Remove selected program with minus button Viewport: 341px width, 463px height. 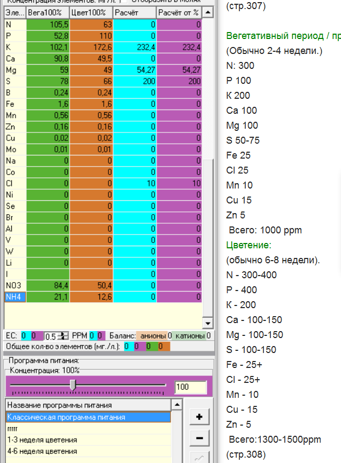click(x=199, y=438)
